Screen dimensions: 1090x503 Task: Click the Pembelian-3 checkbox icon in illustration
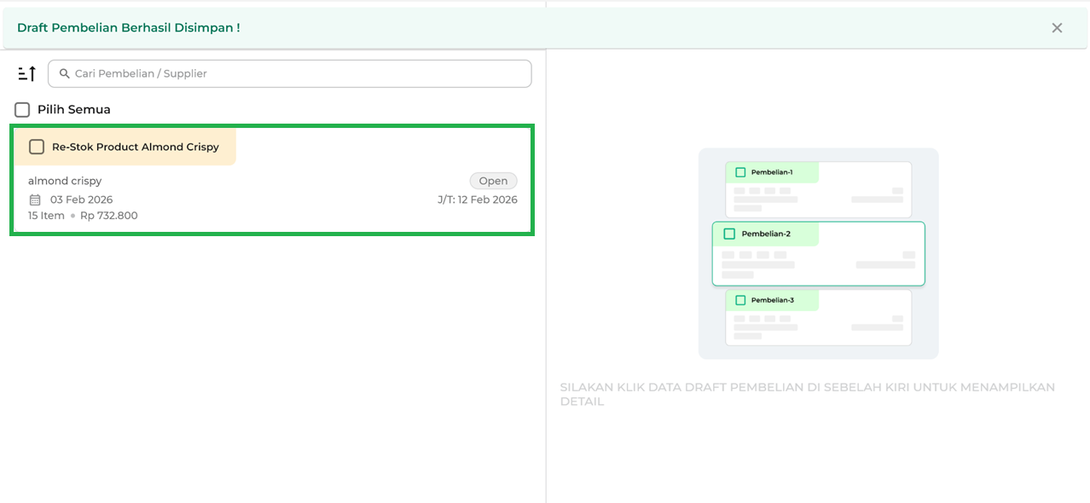740,300
